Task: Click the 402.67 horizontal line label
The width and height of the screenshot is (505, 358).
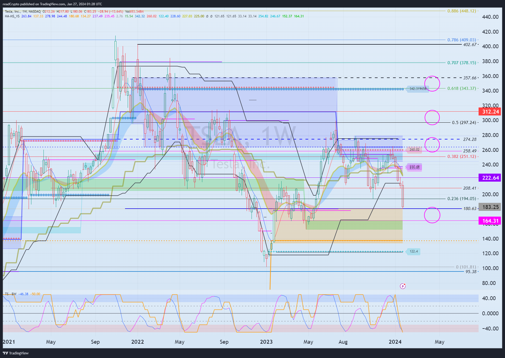Action: [469, 45]
